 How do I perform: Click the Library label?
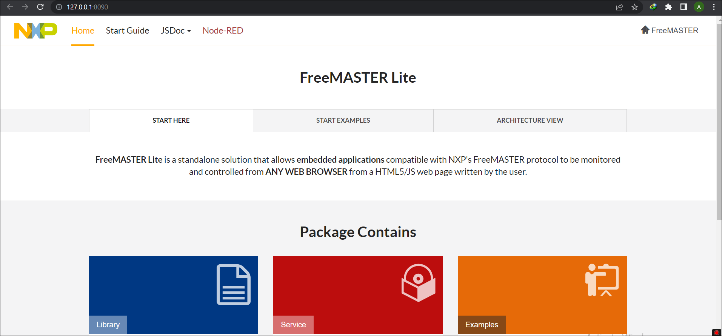108,325
